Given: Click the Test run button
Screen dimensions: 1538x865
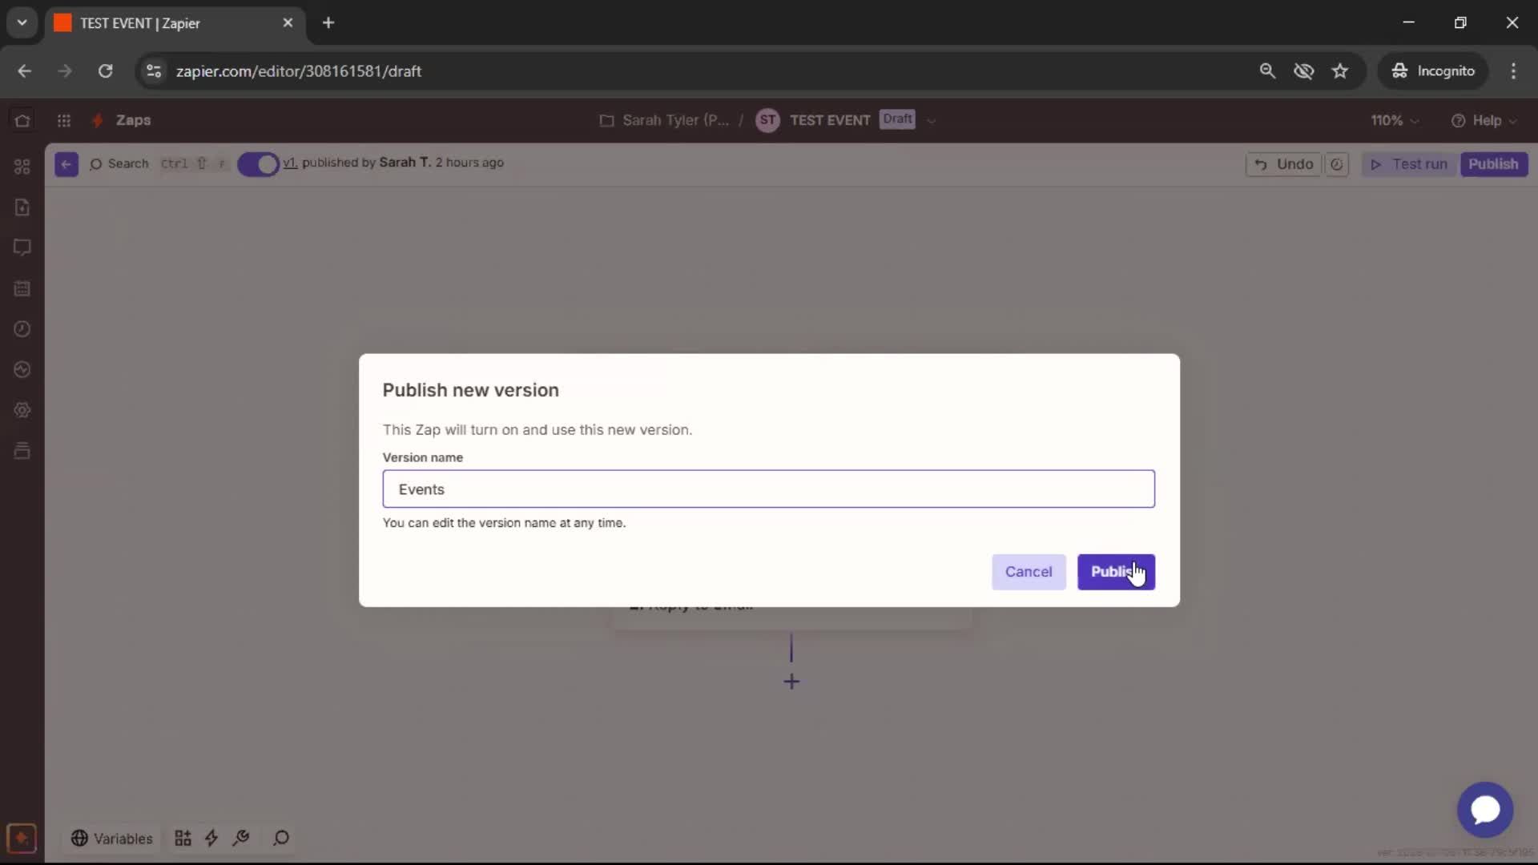Looking at the screenshot, I should click(1409, 164).
